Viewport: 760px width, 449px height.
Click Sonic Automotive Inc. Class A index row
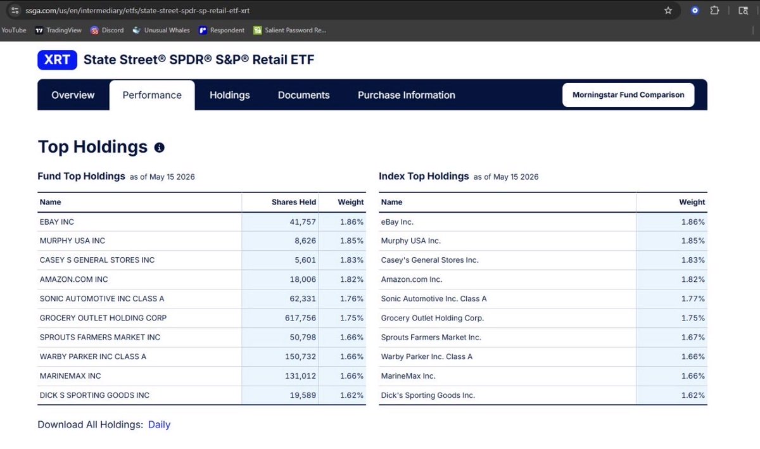pos(543,299)
